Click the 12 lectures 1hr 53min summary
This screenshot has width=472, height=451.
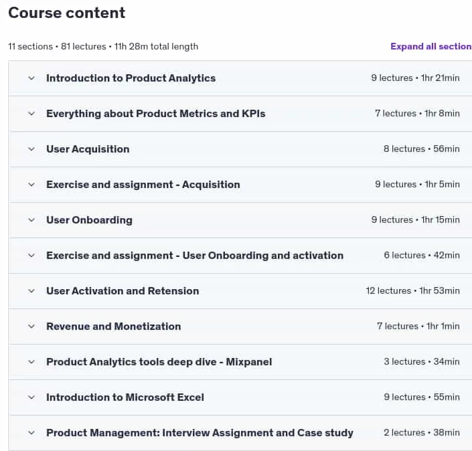coord(412,290)
